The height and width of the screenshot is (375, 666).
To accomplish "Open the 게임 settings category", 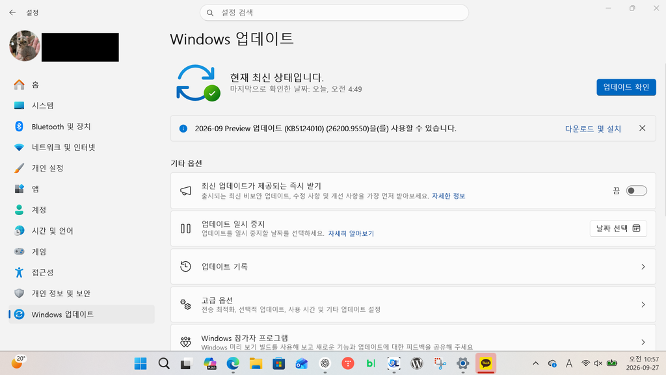I will (81, 252).
